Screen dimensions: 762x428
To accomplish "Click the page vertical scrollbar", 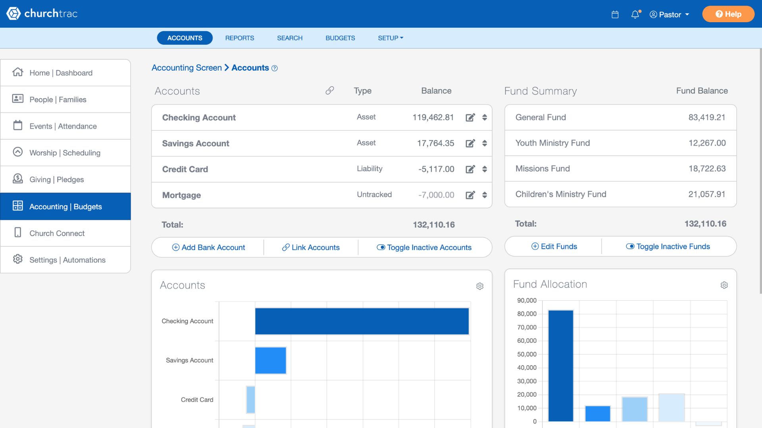I will coord(760,170).
